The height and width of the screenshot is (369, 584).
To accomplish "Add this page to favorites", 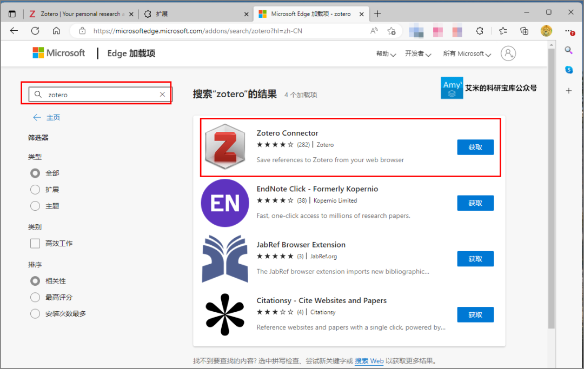I will tap(391, 31).
